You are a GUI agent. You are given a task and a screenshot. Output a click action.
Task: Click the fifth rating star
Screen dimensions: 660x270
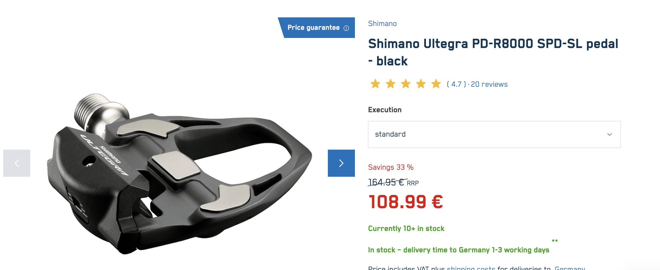click(436, 84)
